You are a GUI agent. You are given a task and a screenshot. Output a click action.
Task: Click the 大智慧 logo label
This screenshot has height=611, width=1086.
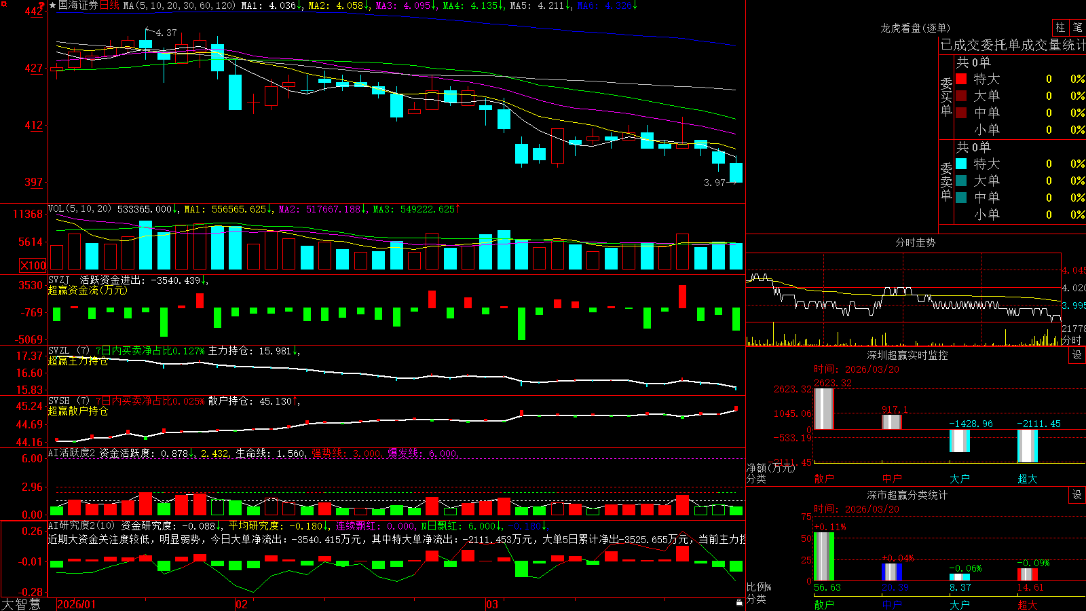click(21, 604)
